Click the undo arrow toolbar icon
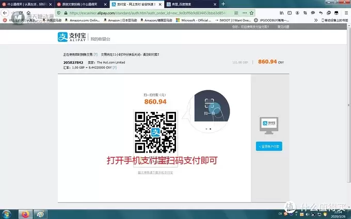 coord(321,13)
